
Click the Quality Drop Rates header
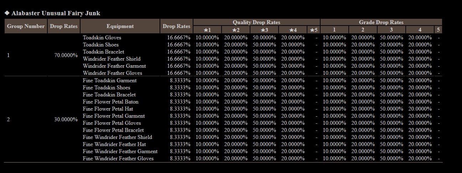click(x=256, y=22)
